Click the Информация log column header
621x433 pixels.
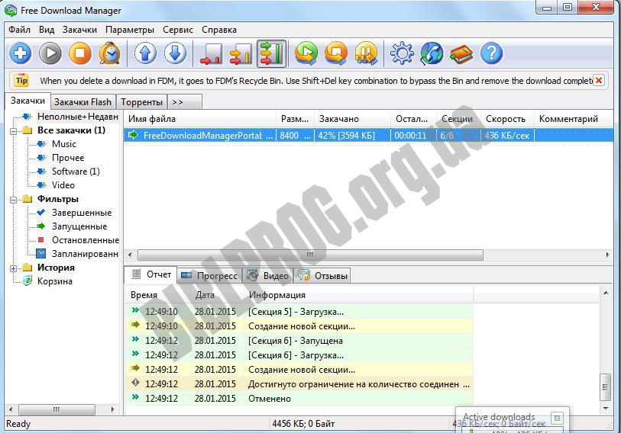358,295
